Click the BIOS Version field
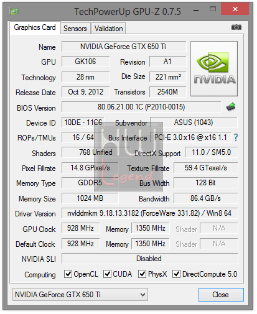The width and height of the screenshot is (257, 314). tap(141, 107)
